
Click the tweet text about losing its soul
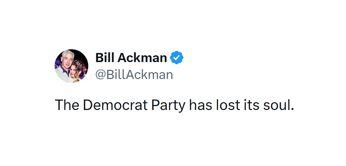point(175,105)
